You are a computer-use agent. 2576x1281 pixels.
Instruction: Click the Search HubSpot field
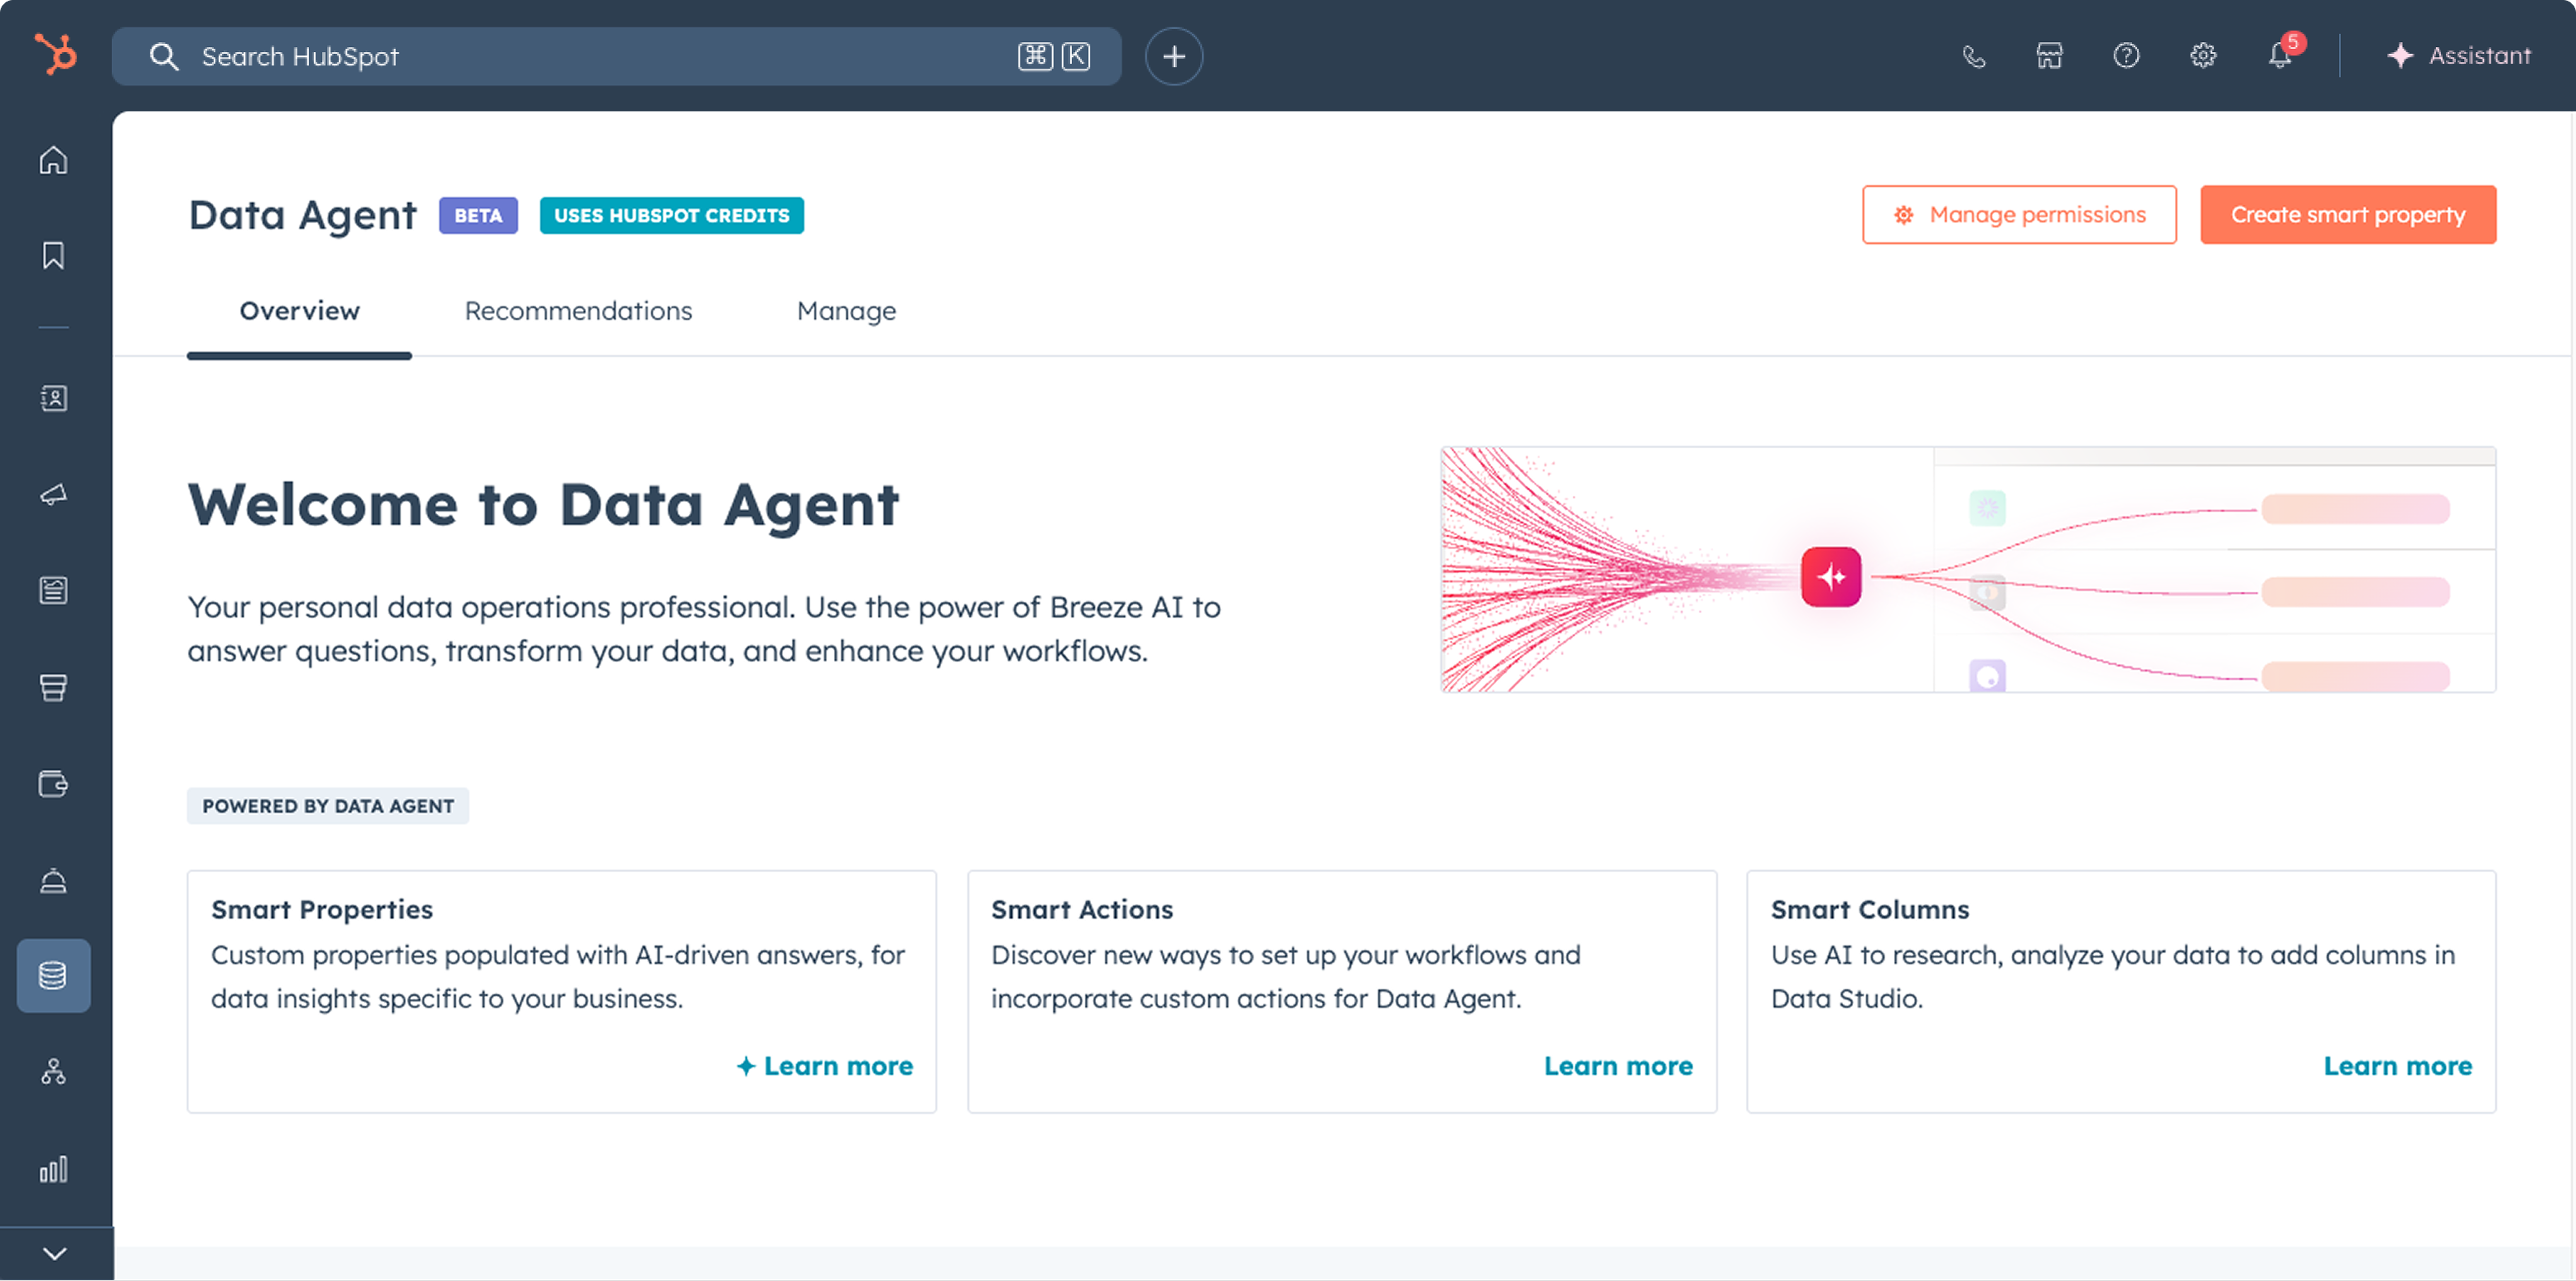[600, 56]
